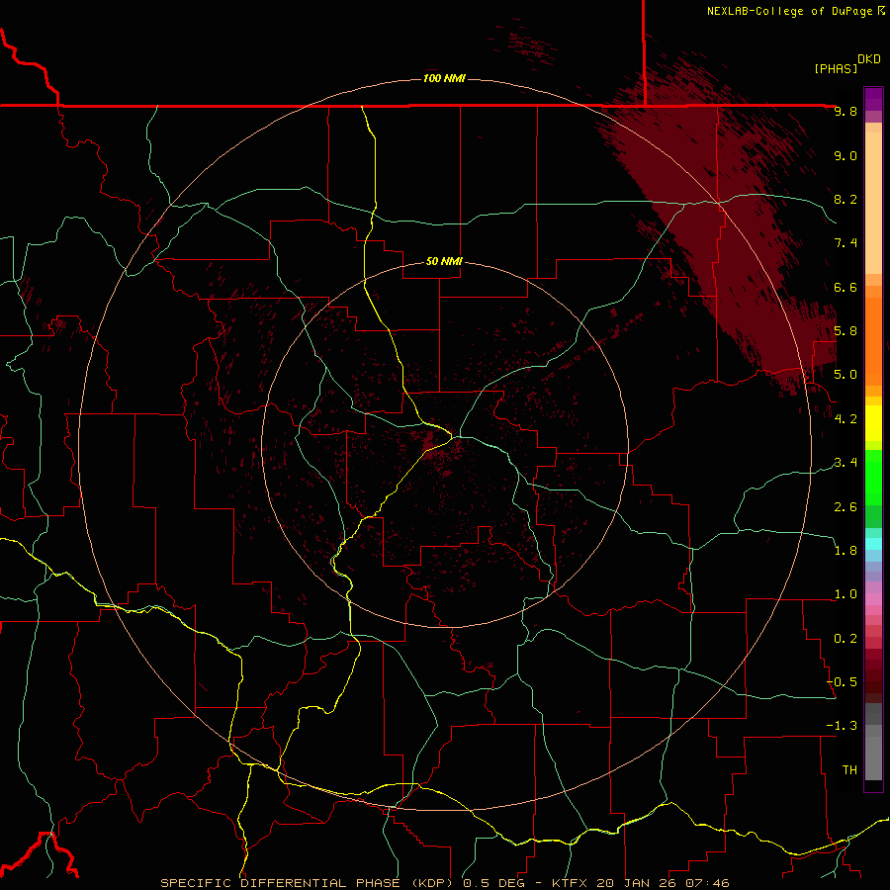Click the 5.0 legend value
Screen dimensions: 890x890
coord(845,375)
